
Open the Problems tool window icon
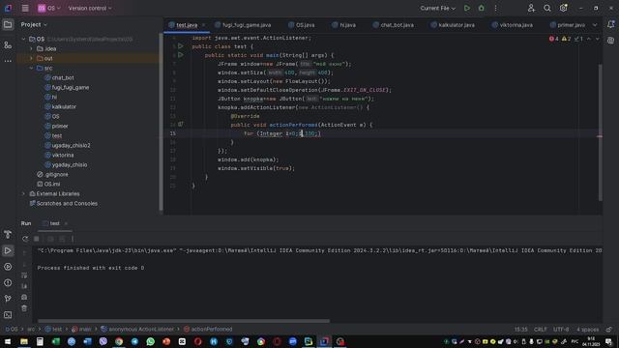(x=8, y=283)
